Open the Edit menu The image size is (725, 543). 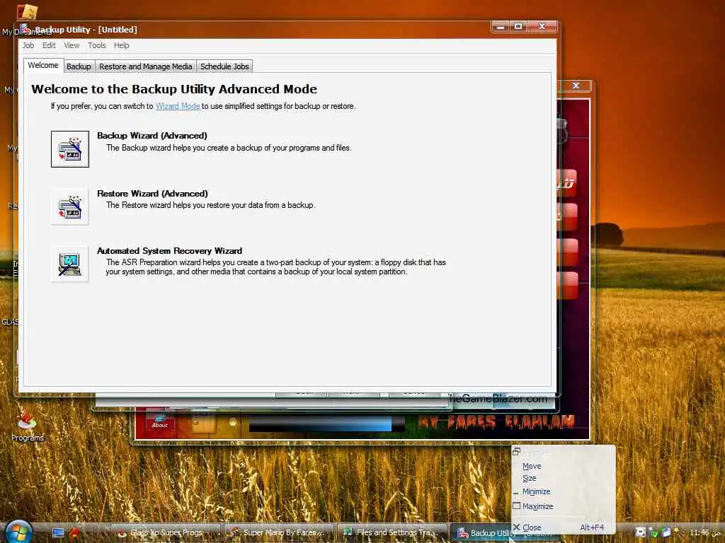(x=49, y=45)
